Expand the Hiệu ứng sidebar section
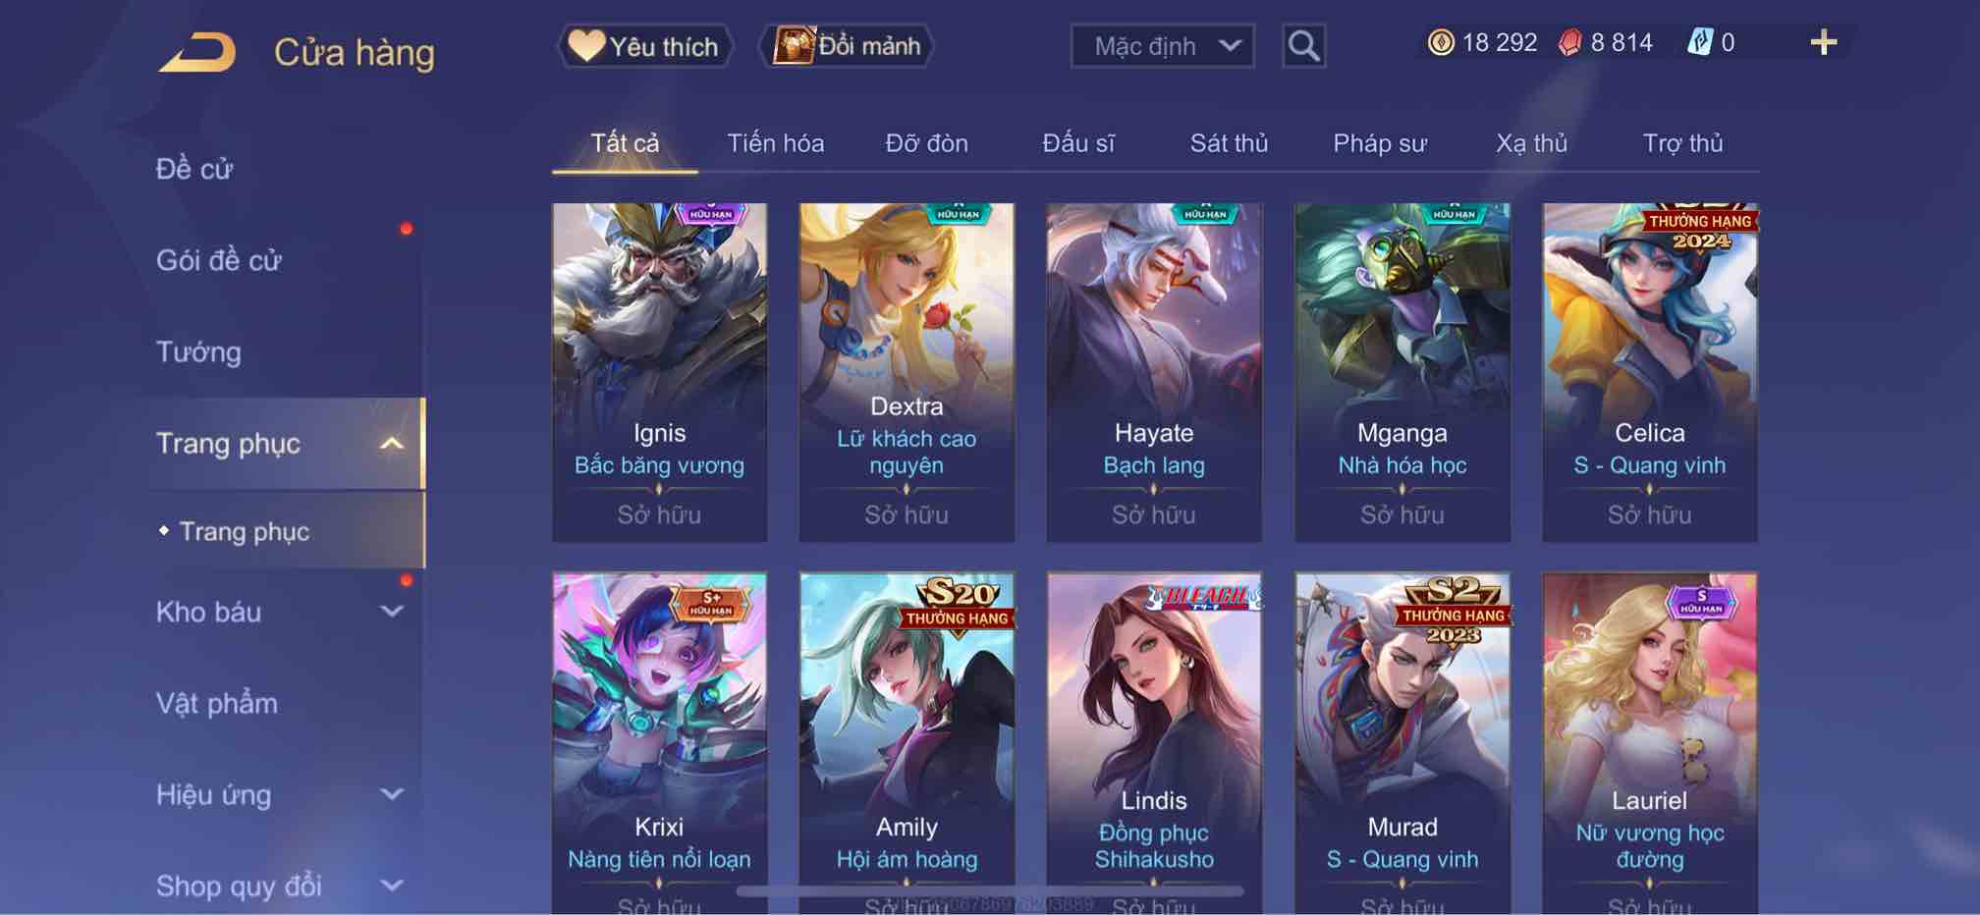The width and height of the screenshot is (1980, 915). 391,794
